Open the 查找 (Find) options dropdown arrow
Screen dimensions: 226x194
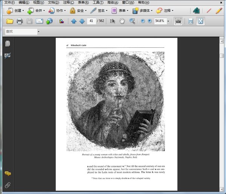(38, 32)
